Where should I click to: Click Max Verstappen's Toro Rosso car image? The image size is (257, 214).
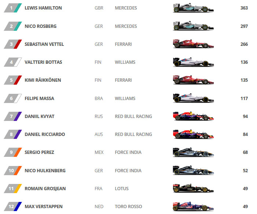click(x=193, y=206)
